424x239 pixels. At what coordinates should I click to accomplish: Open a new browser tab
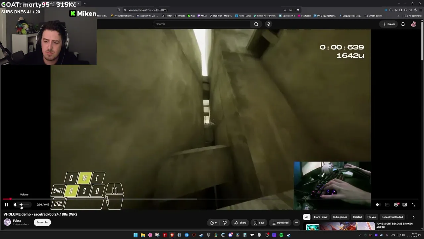[x=85, y=3]
